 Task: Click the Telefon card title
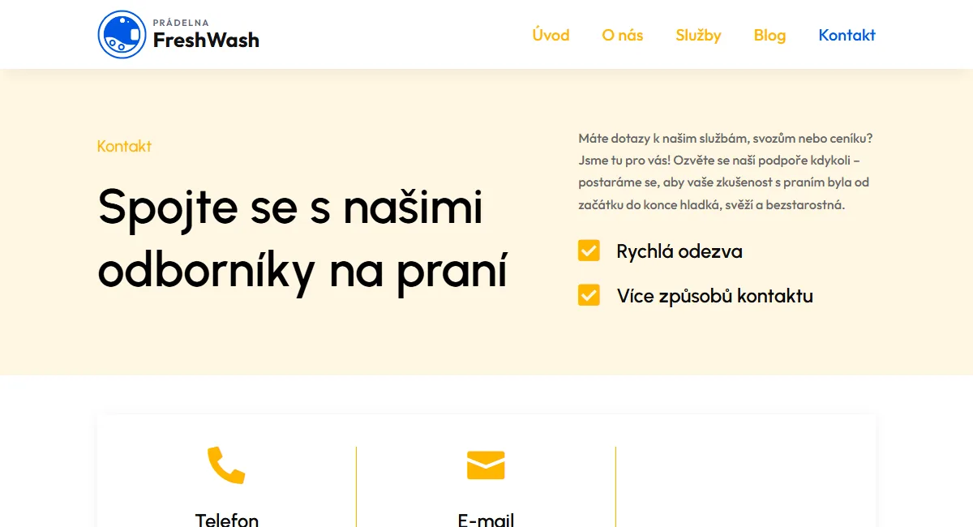coord(227,520)
